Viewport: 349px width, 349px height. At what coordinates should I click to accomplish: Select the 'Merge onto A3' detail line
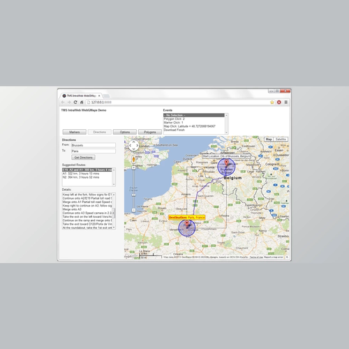[x=87, y=209]
